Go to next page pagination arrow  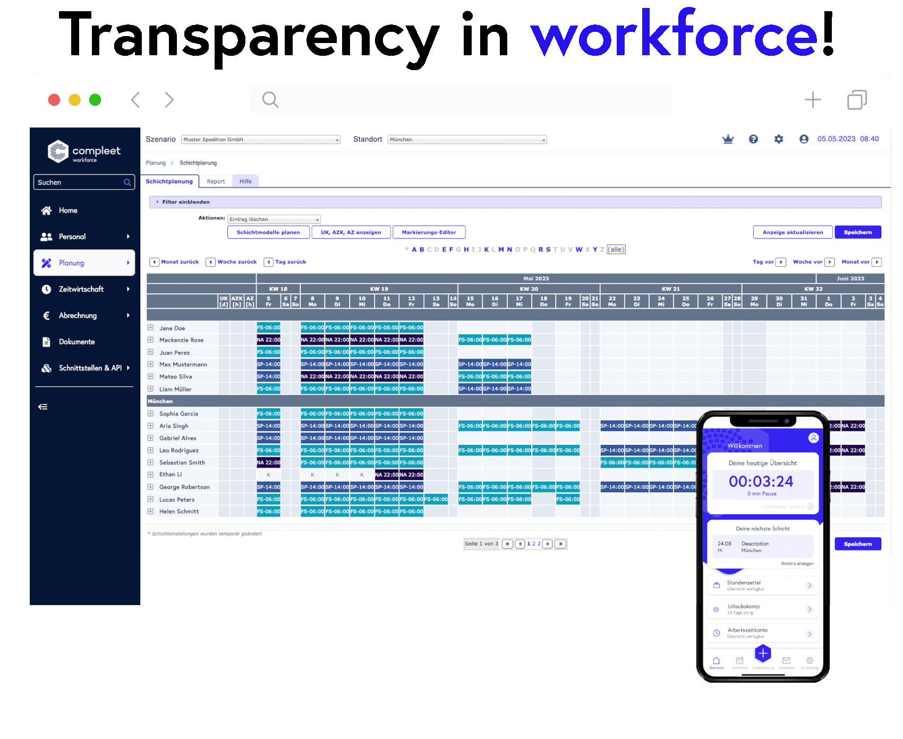tap(548, 544)
